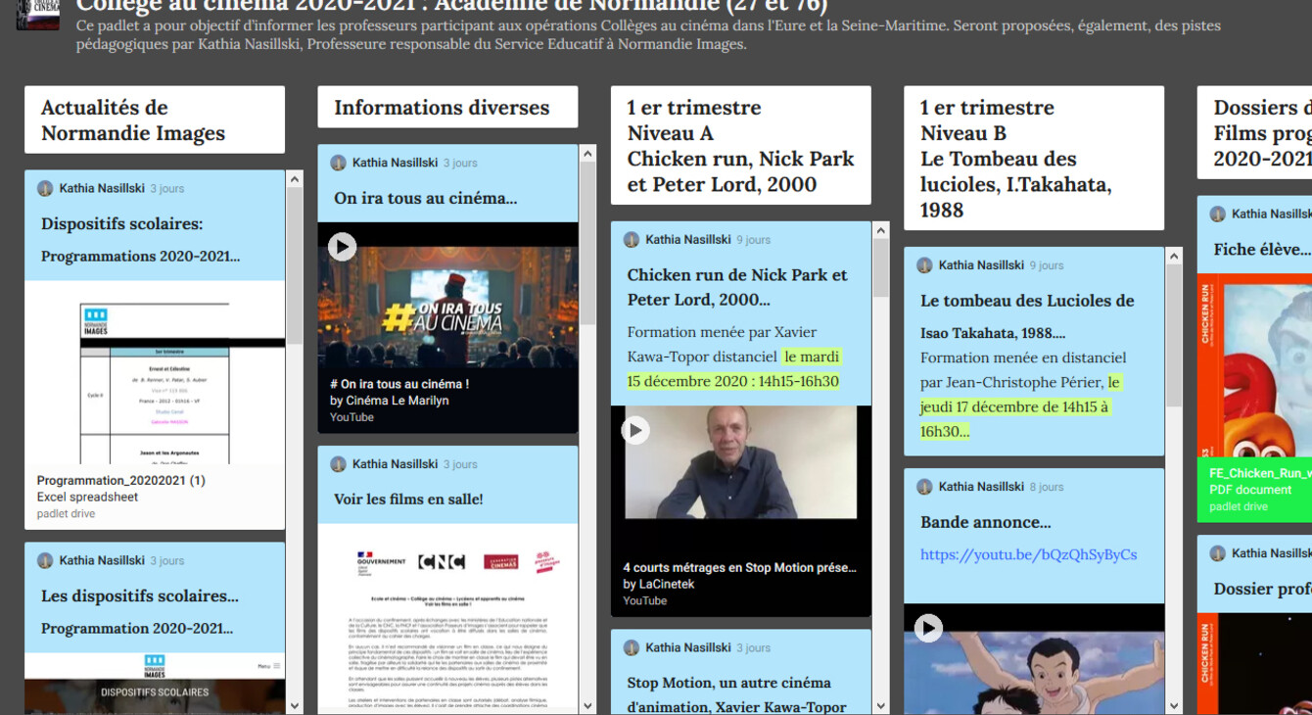
Task: Click author name Kathia Nasillski on 'Bande annonce' post
Action: (981, 487)
